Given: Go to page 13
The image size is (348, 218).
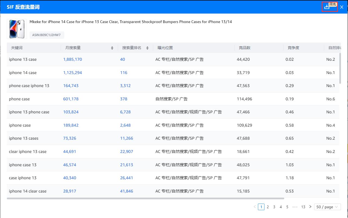Looking at the screenshot, I should coord(303,207).
